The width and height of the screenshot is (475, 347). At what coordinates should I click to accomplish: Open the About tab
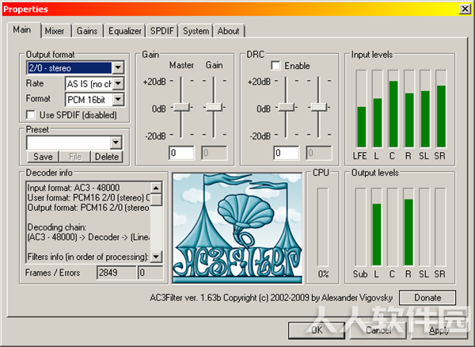point(229,31)
